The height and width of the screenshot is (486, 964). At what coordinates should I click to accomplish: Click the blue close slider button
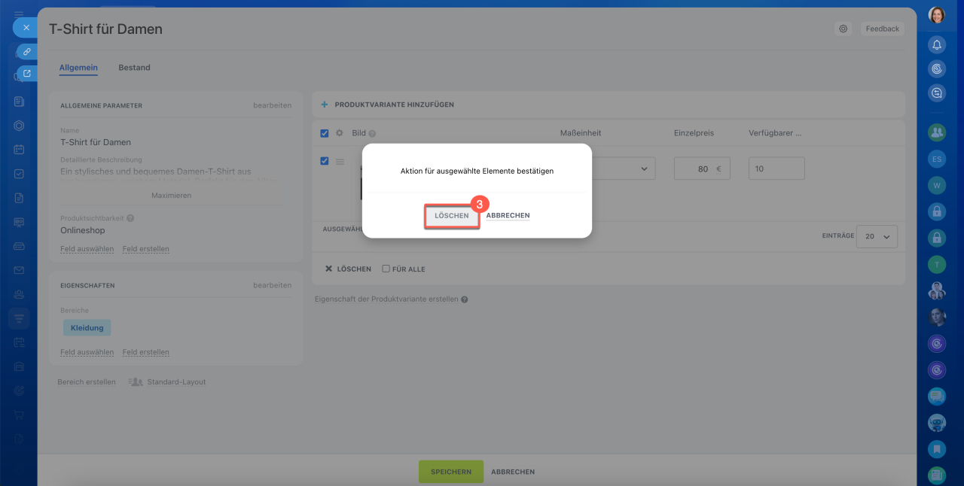pos(26,27)
